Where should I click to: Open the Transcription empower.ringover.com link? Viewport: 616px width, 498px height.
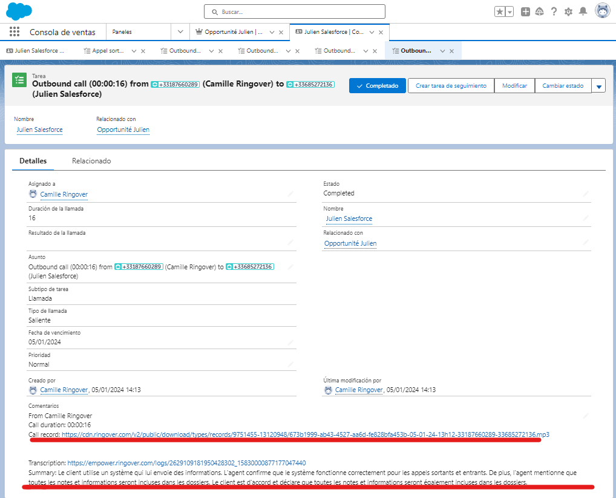186,463
